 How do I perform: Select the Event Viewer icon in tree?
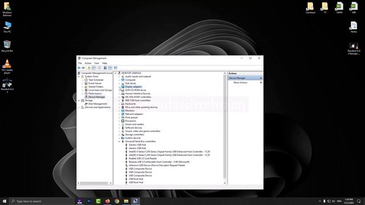tap(86, 83)
